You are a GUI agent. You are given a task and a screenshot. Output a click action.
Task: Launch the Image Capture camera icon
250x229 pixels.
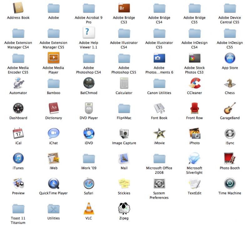(x=124, y=133)
